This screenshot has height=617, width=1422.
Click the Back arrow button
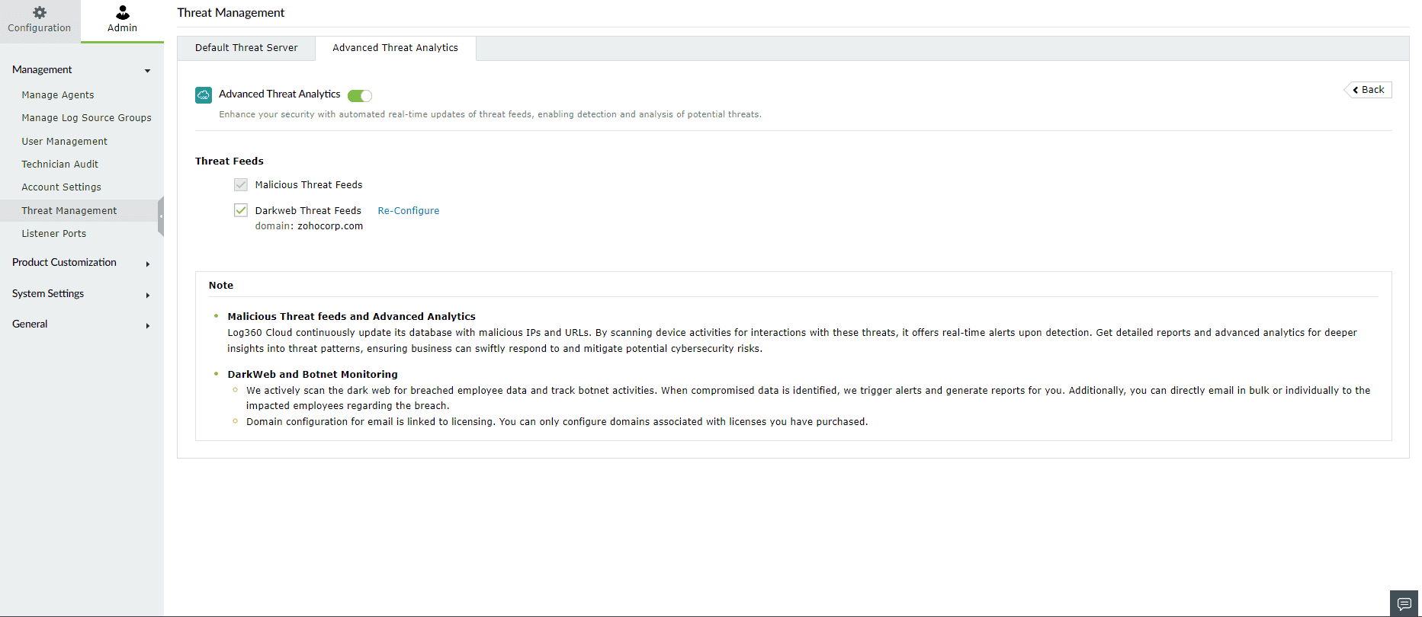pos(1368,90)
